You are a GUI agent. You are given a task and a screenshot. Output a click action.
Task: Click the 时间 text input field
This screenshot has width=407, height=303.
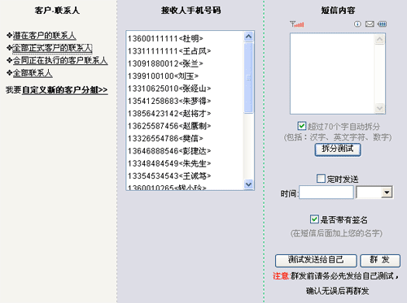click(326, 193)
